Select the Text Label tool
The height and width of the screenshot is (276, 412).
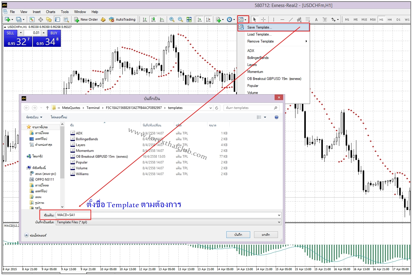tap(325, 19)
